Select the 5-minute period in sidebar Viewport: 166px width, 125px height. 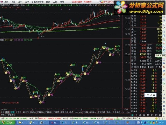(x=164, y=91)
